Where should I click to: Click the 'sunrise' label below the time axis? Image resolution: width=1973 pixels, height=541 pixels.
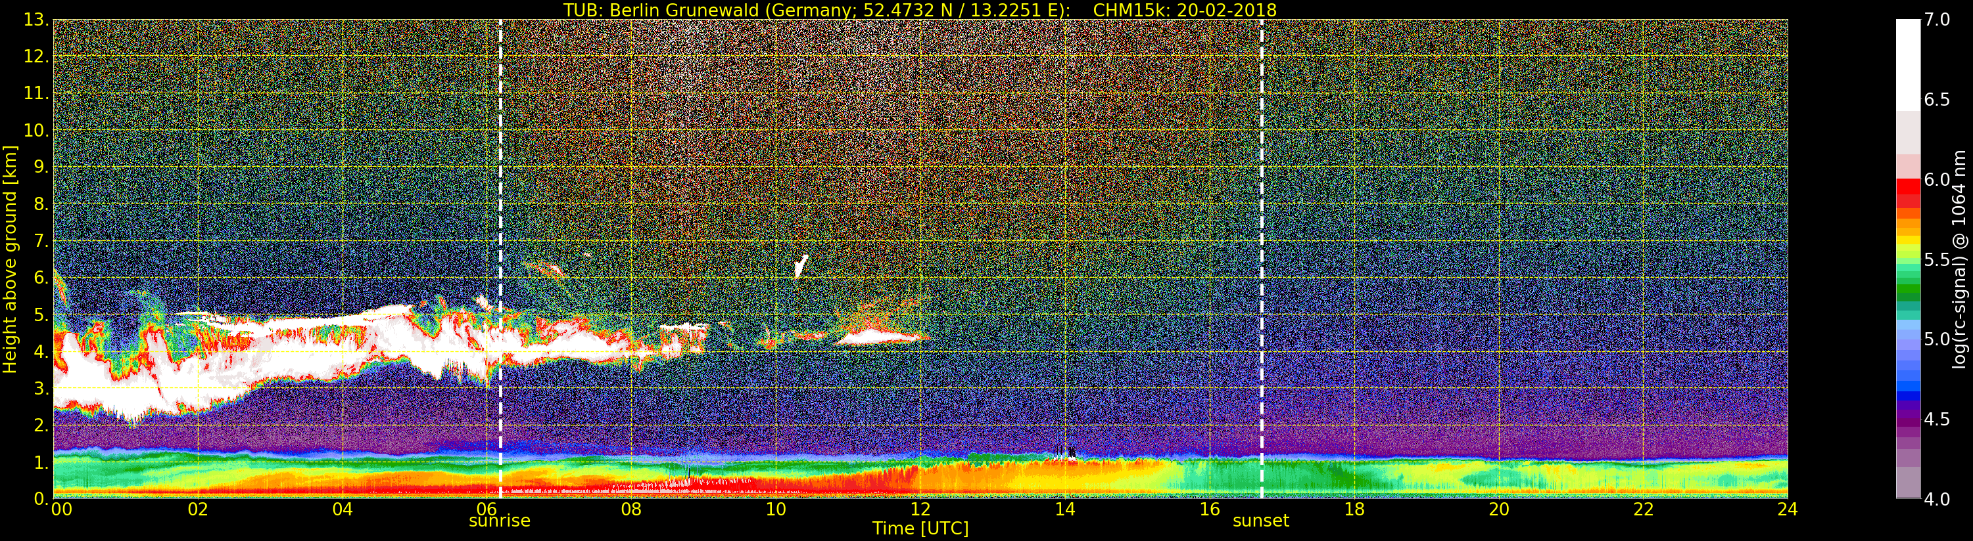[x=500, y=521]
